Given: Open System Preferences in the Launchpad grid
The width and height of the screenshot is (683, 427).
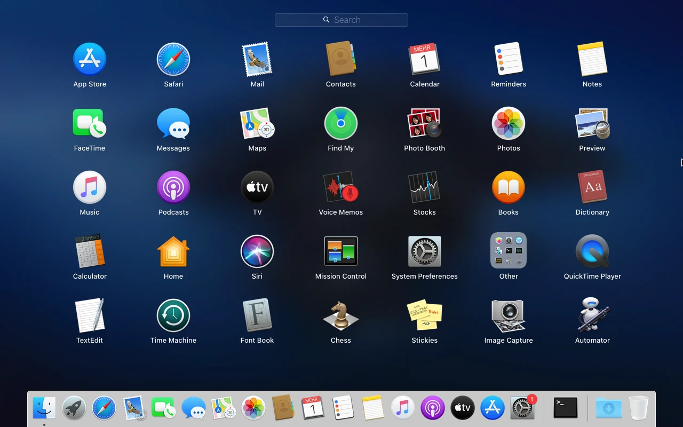Looking at the screenshot, I should (425, 251).
